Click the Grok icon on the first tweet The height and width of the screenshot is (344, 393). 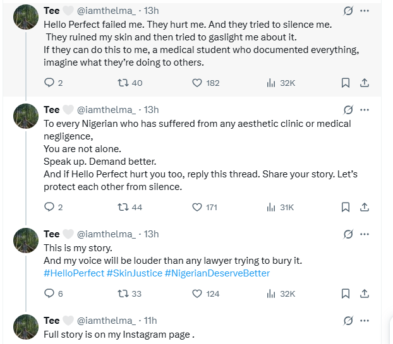(347, 11)
